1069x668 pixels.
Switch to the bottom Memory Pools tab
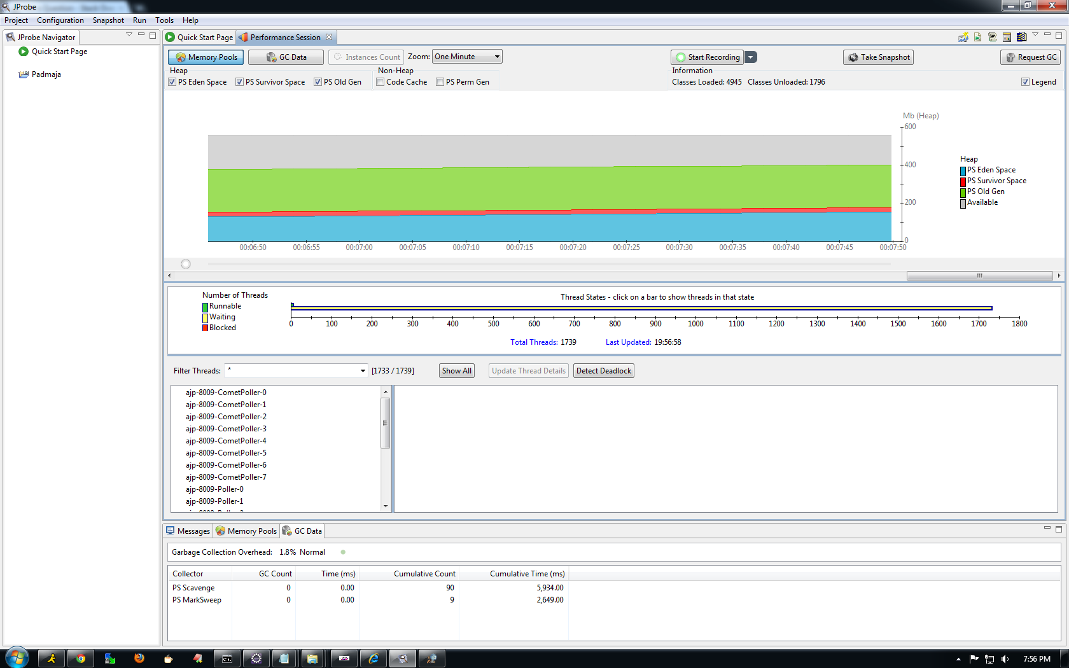247,531
